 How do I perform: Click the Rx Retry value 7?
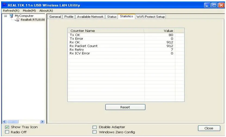pos(172,50)
